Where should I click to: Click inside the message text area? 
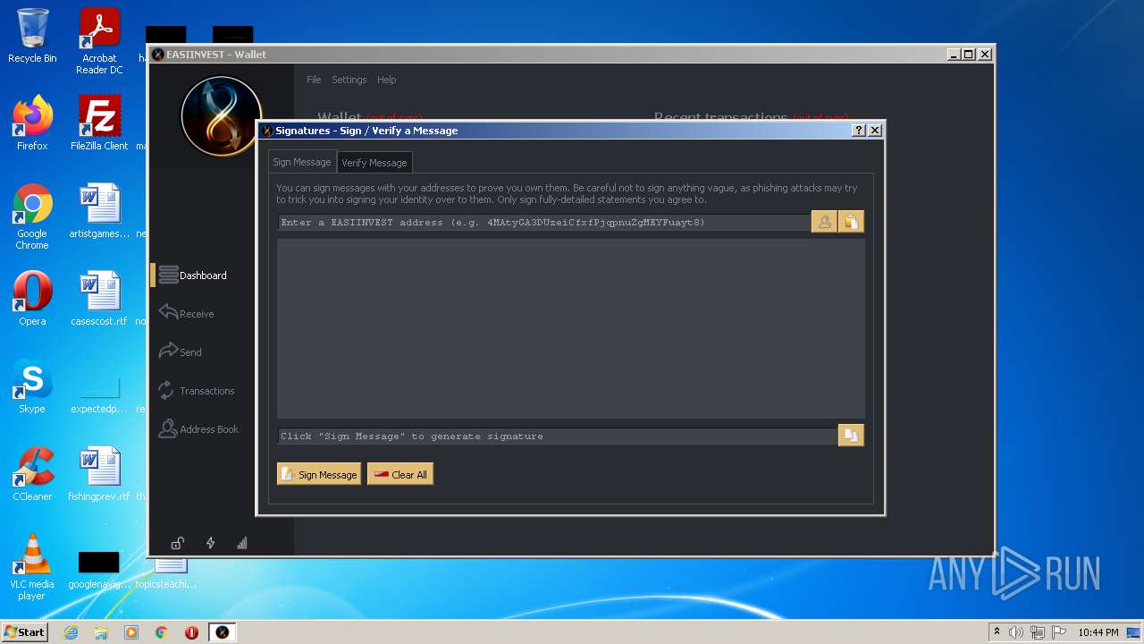pyautogui.click(x=570, y=328)
